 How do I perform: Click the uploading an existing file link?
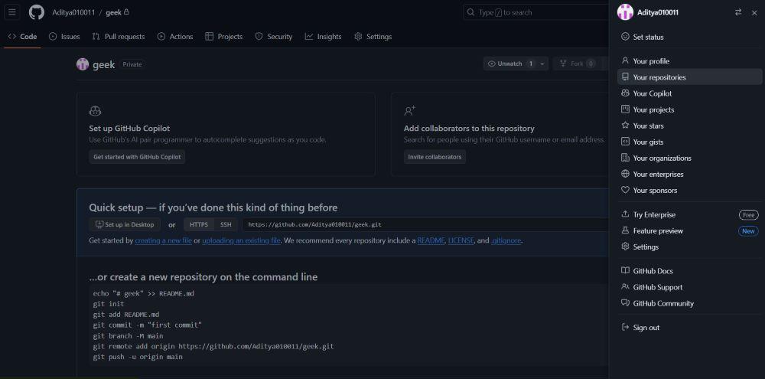click(x=242, y=240)
